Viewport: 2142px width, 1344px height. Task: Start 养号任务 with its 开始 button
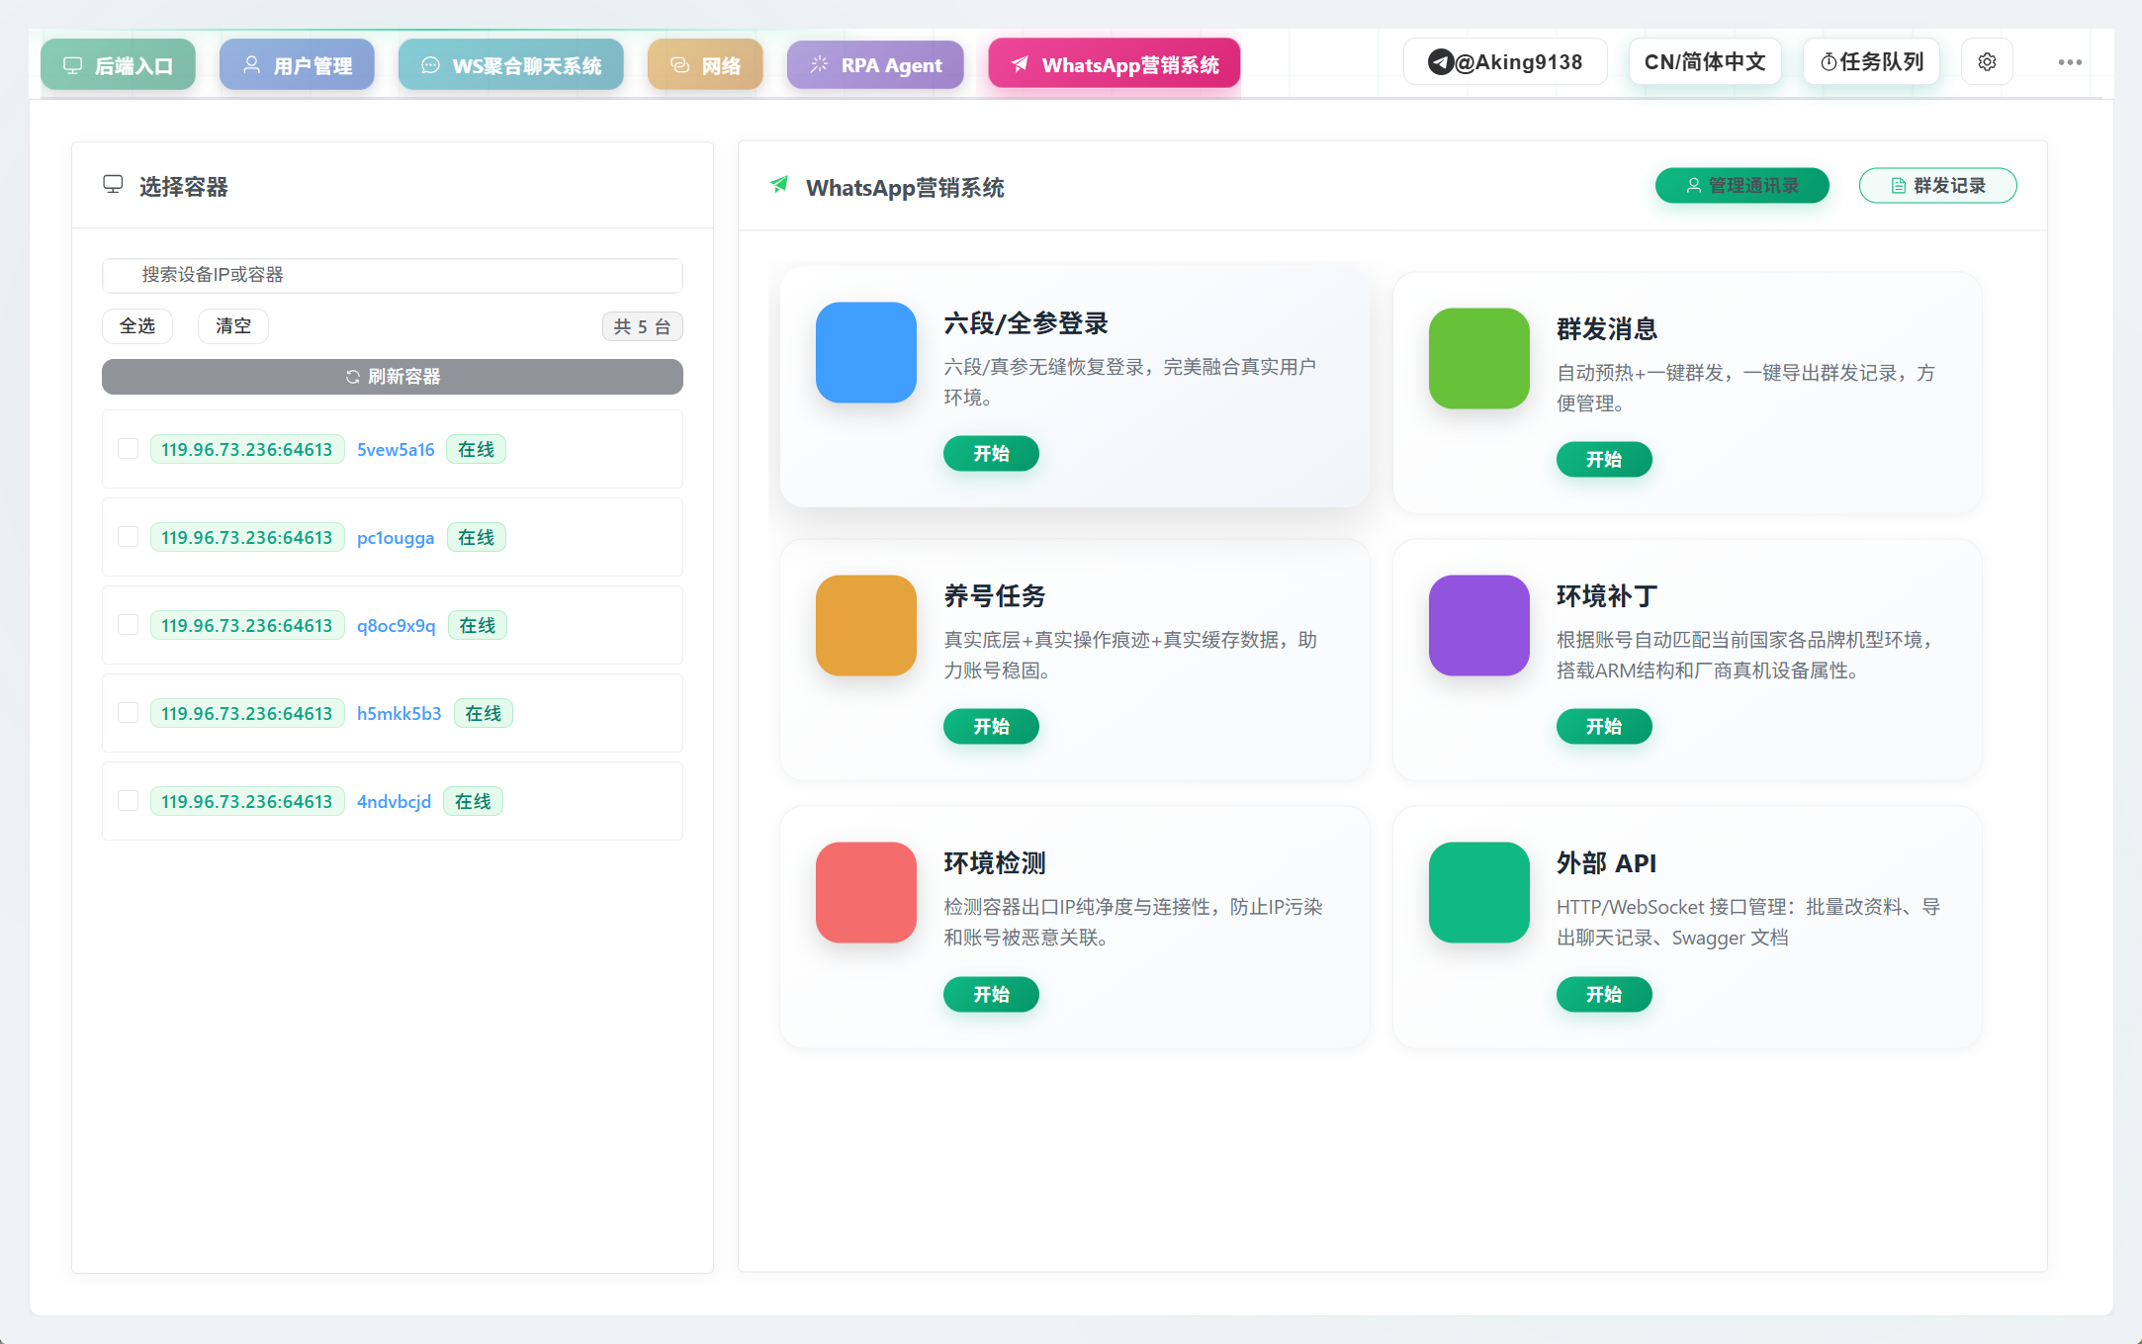(991, 727)
